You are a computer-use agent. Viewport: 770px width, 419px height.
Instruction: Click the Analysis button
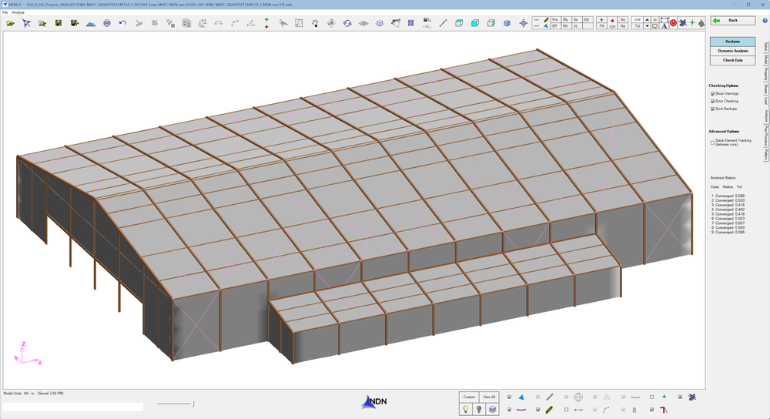point(733,42)
